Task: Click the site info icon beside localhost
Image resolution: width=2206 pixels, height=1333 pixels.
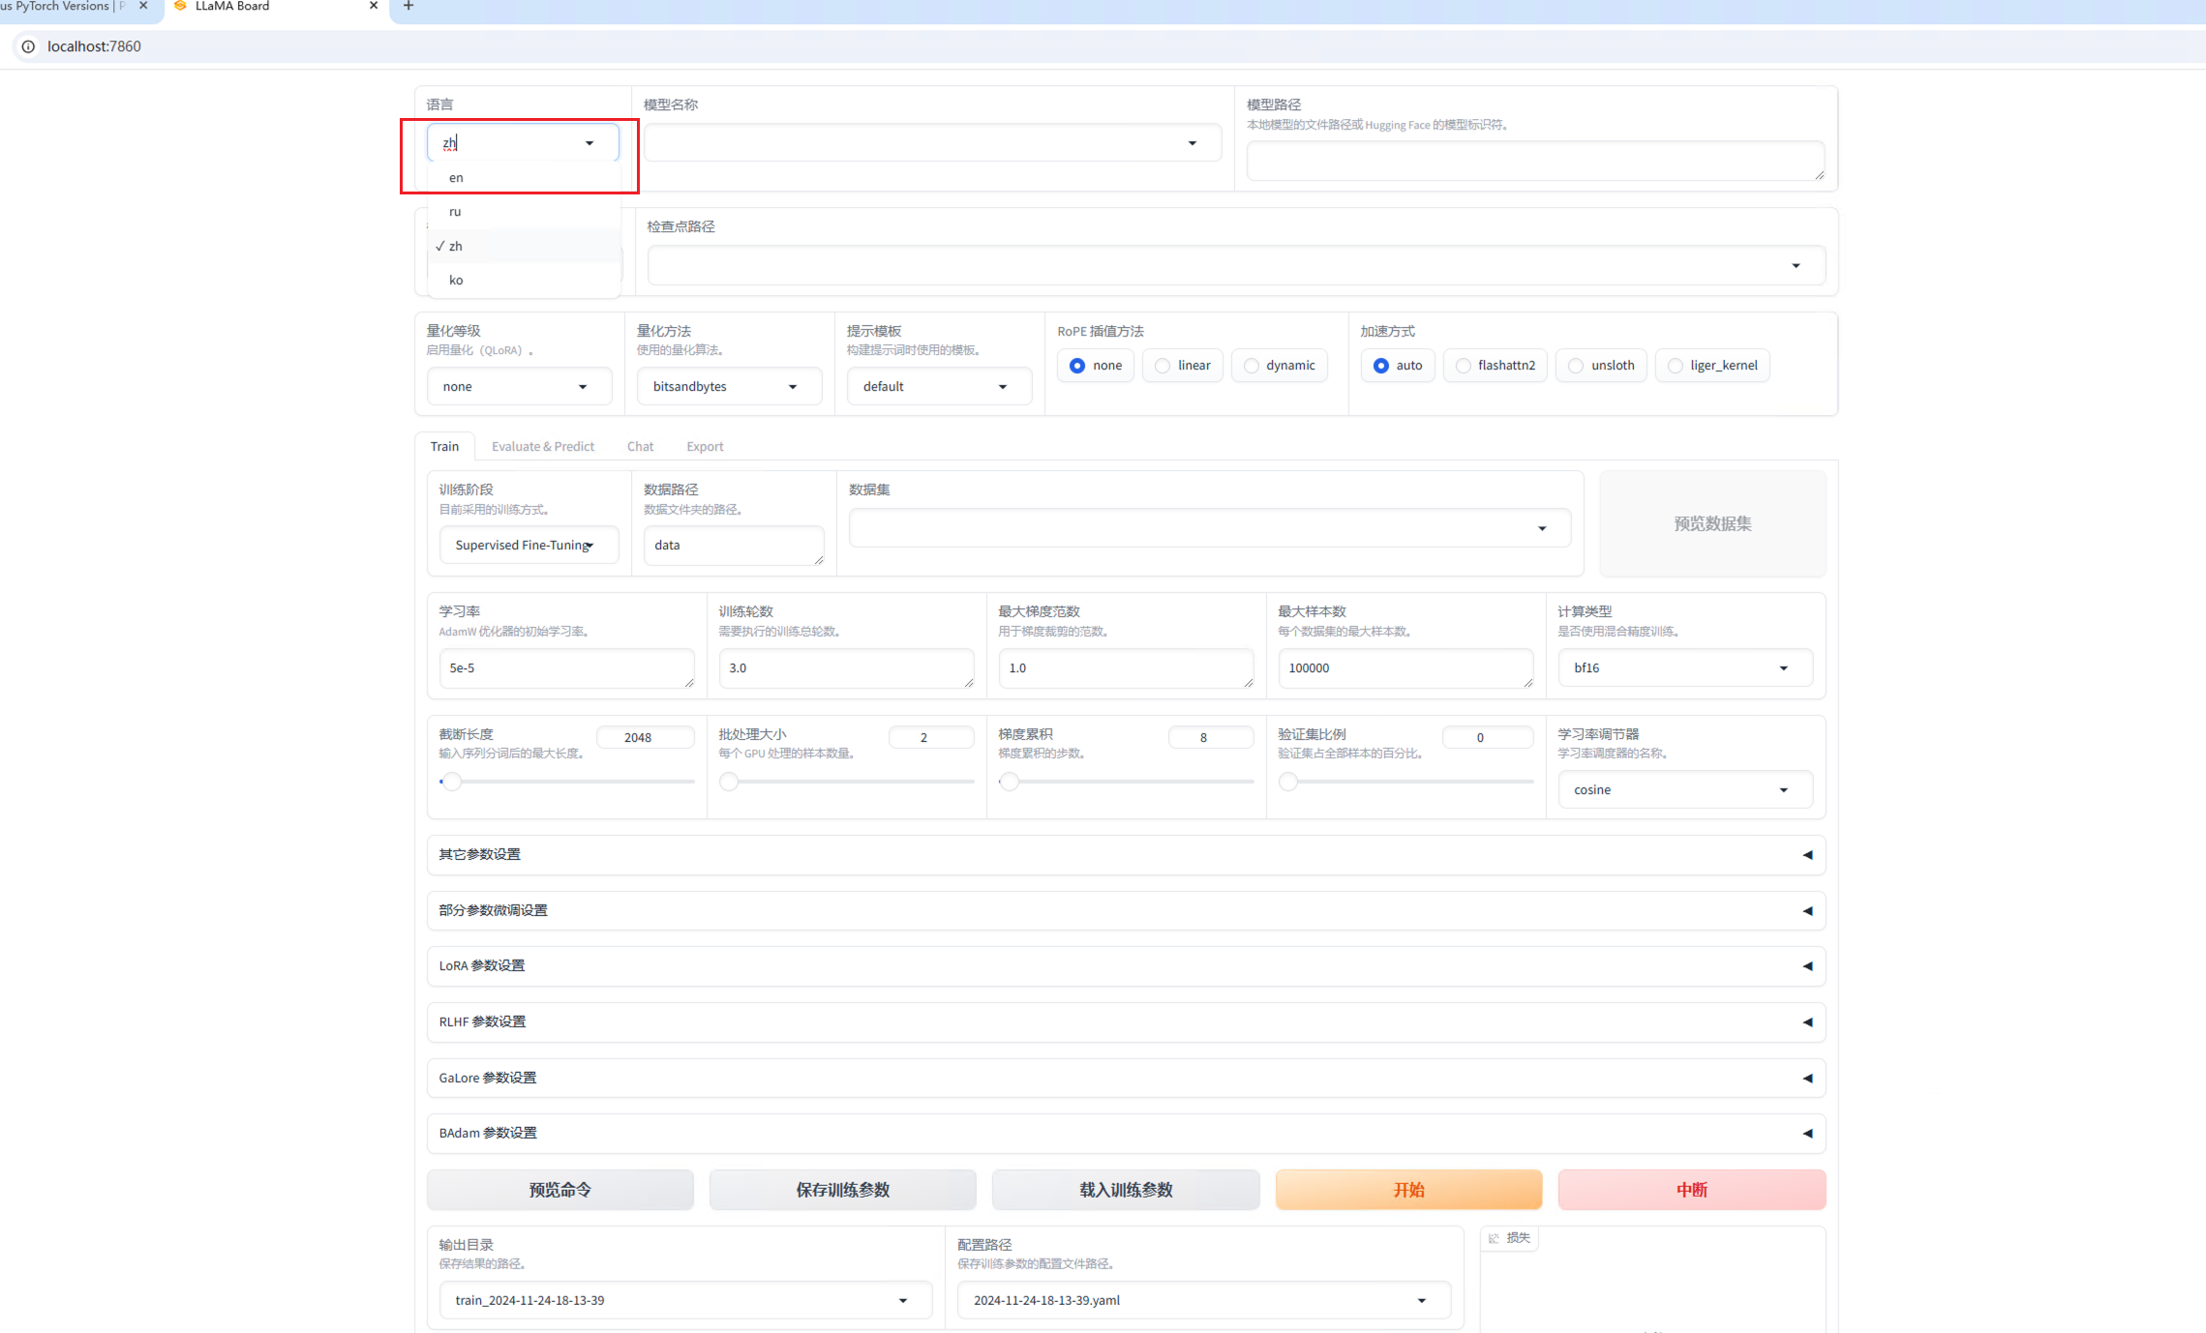Action: click(28, 46)
